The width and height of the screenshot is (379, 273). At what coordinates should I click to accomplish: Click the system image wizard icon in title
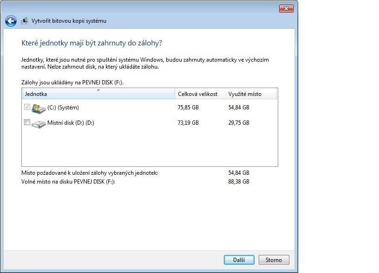click(25, 21)
